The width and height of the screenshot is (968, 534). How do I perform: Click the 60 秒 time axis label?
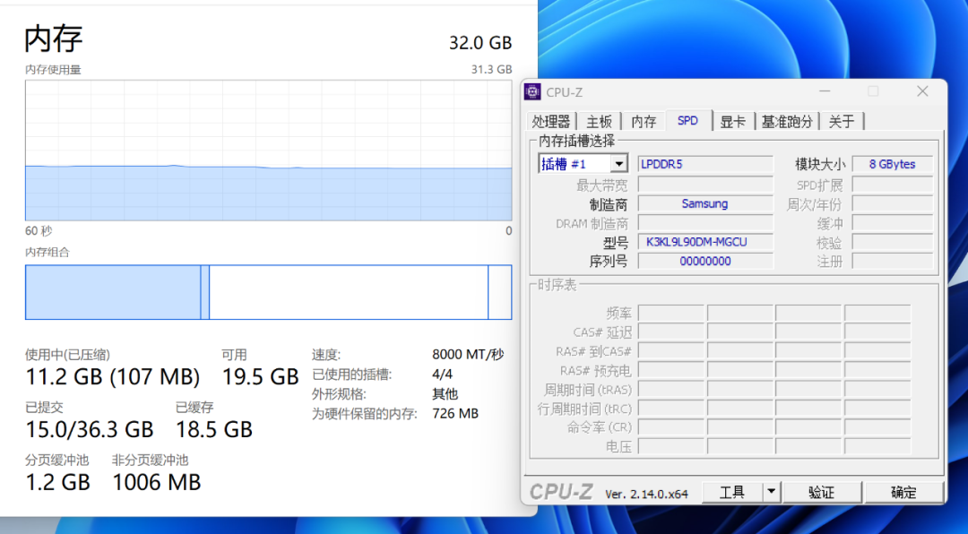point(39,231)
